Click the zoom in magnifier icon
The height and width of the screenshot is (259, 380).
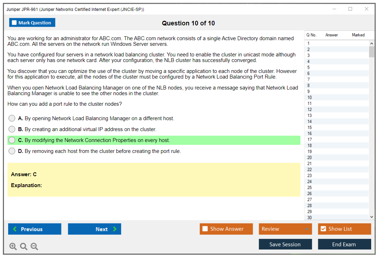point(13,247)
